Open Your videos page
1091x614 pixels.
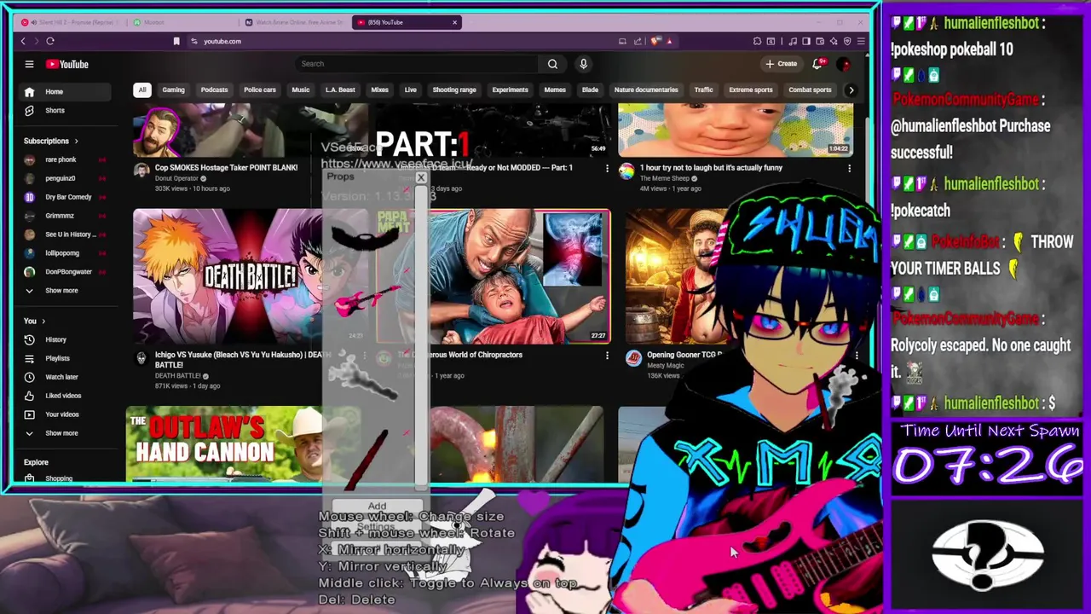(x=61, y=414)
